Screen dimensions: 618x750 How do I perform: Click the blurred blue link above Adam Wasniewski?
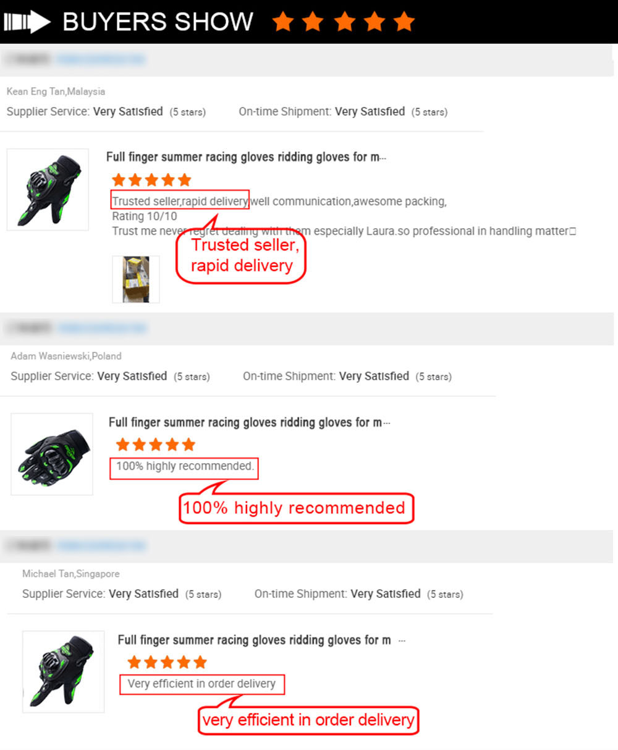coord(102,328)
